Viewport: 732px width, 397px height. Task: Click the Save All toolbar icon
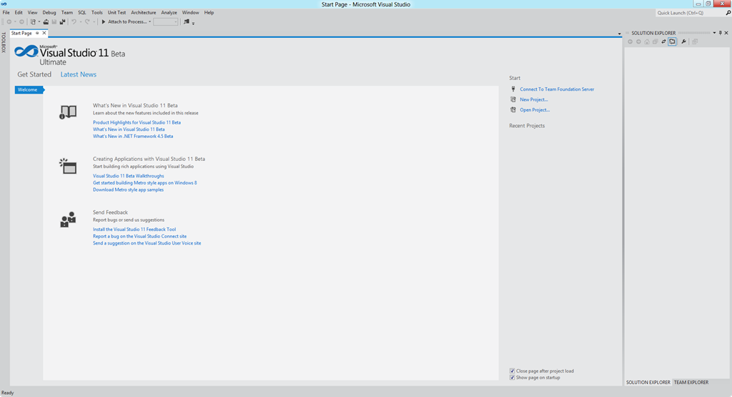(63, 22)
